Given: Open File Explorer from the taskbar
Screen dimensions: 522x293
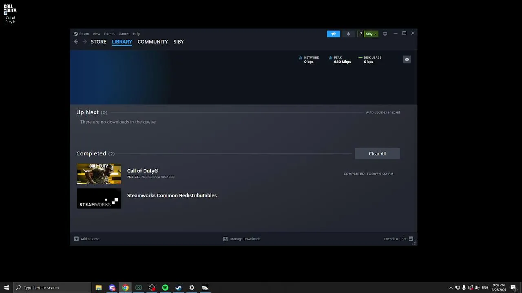Looking at the screenshot, I should 98,288.
